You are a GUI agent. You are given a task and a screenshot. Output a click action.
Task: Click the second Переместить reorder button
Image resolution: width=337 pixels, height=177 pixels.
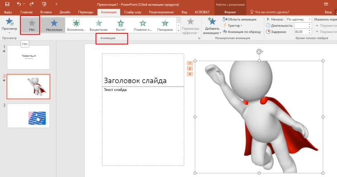pyautogui.click(x=326, y=31)
